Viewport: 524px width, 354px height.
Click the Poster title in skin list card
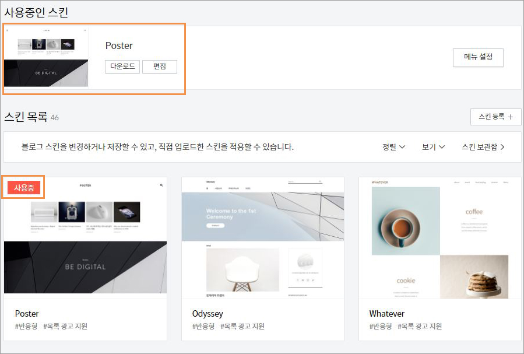coord(27,314)
